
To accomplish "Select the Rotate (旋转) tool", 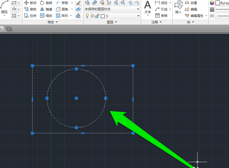I will click(46, 3).
